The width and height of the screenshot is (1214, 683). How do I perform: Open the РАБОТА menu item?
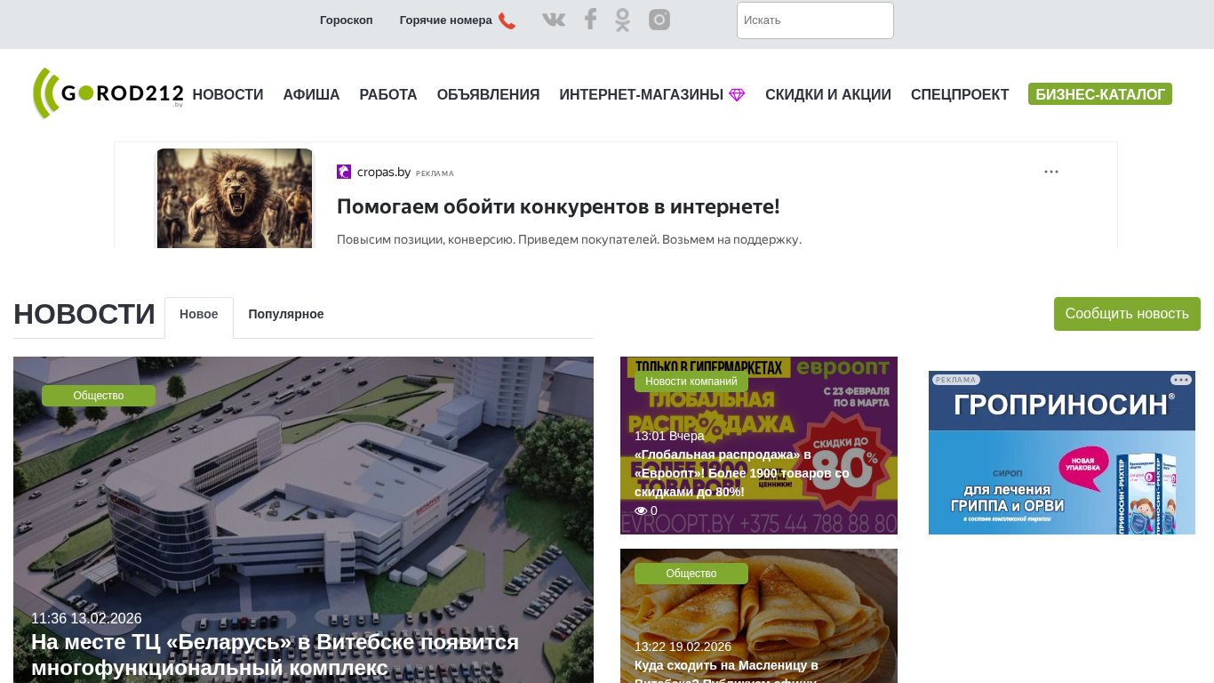(388, 95)
